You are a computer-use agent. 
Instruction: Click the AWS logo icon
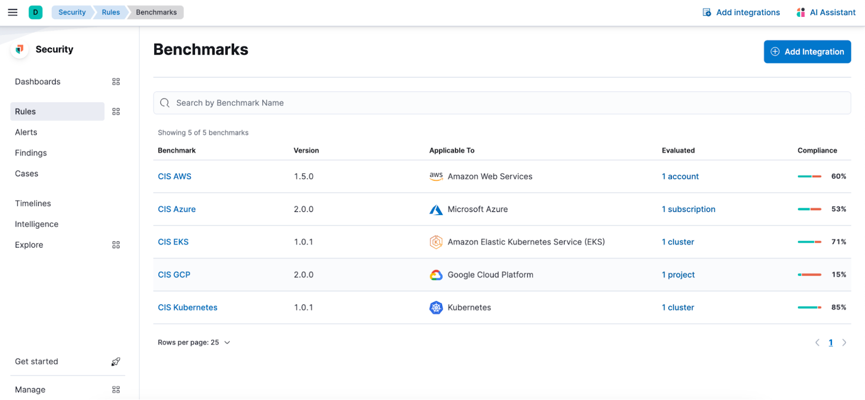click(x=436, y=176)
